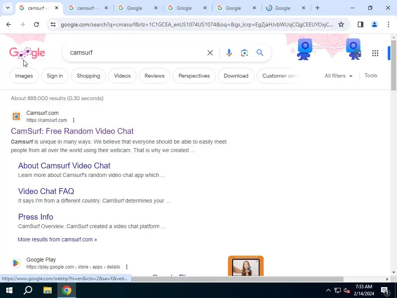Screen dimensions: 397x298
Task: Open File Explorer from taskbar
Action: click(47, 290)
